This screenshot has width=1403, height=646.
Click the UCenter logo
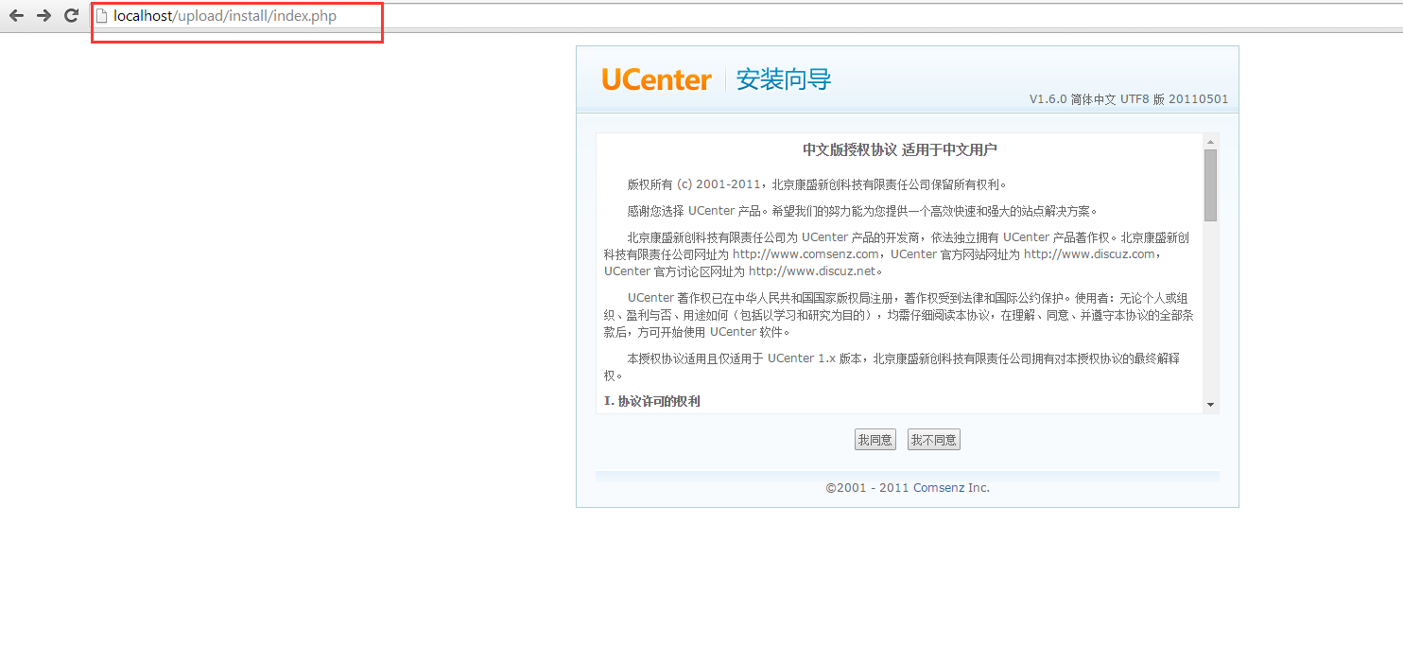pyautogui.click(x=656, y=80)
